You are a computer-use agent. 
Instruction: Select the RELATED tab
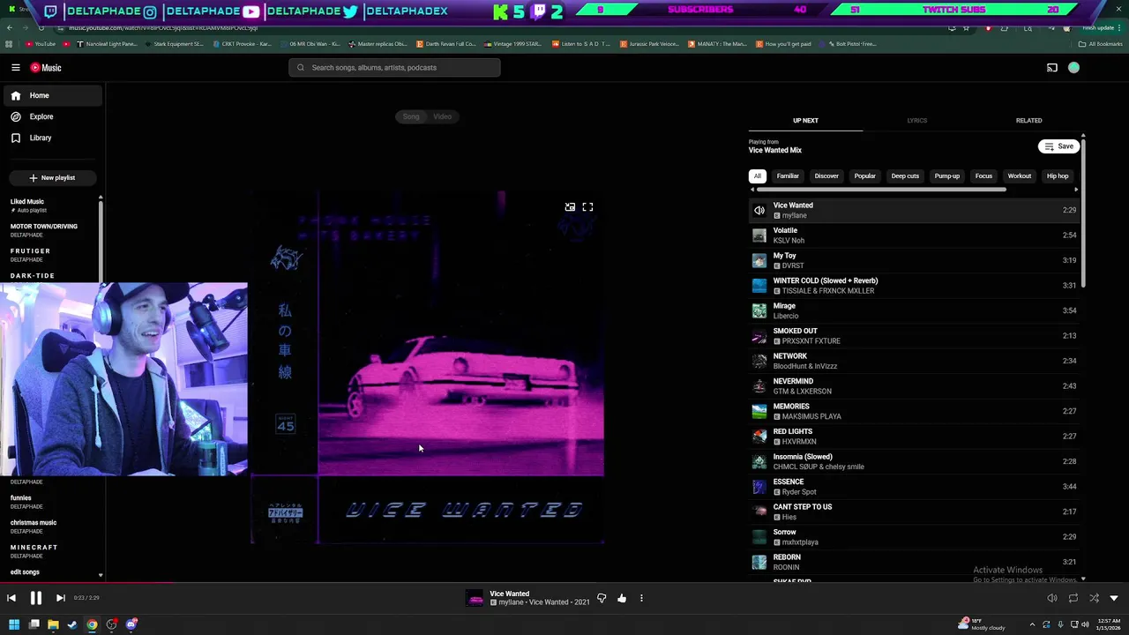coord(1028,121)
